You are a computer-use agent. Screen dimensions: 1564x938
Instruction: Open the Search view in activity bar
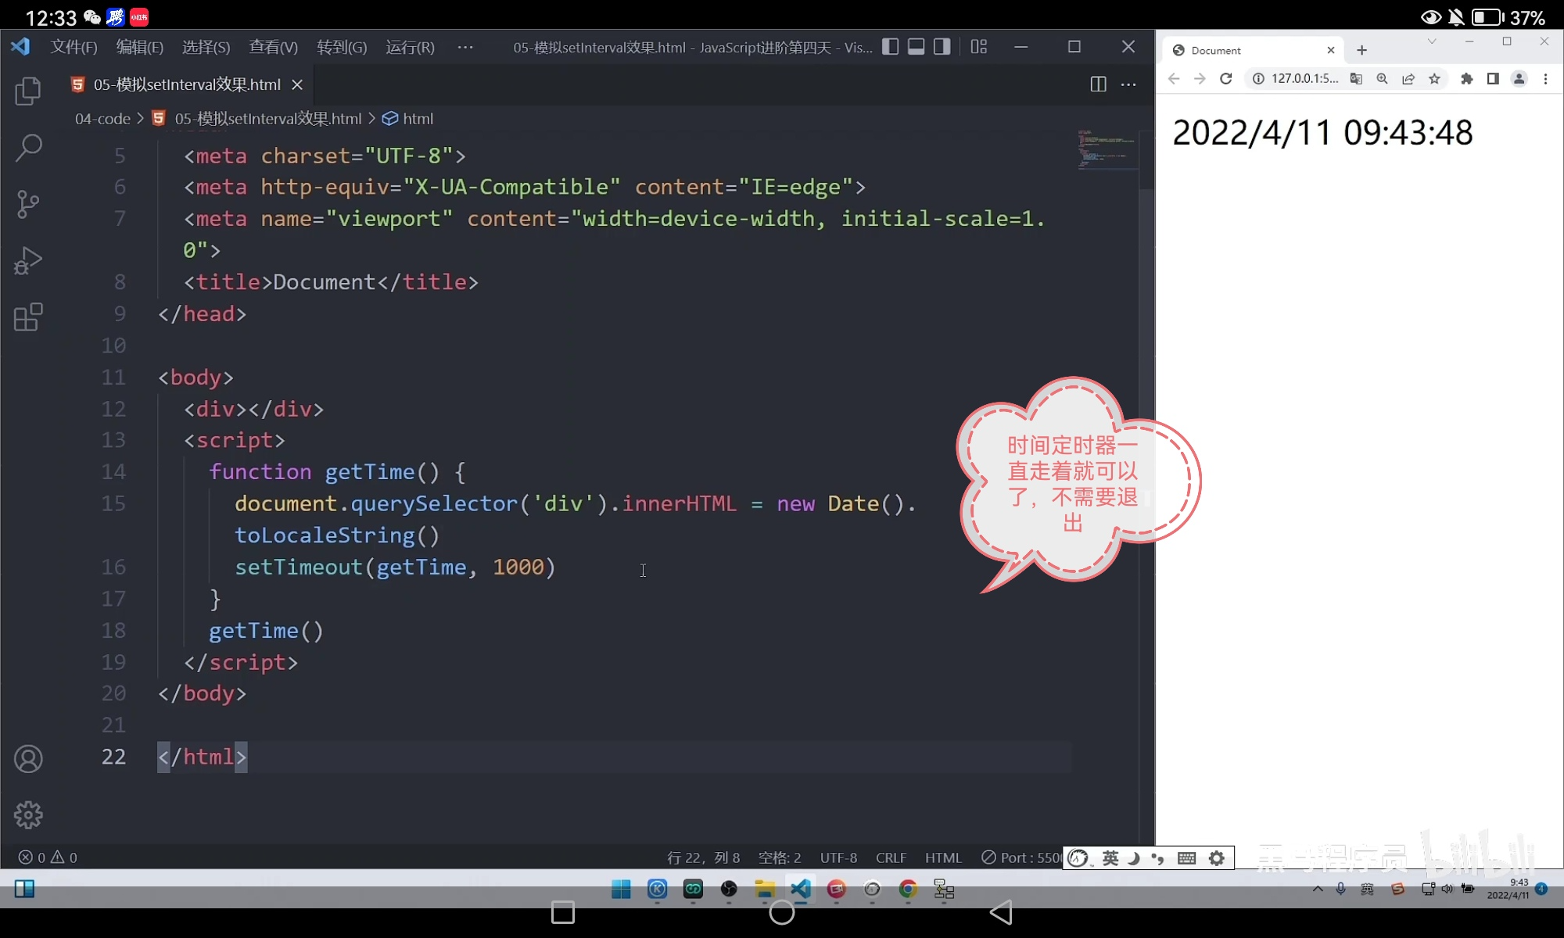28,148
